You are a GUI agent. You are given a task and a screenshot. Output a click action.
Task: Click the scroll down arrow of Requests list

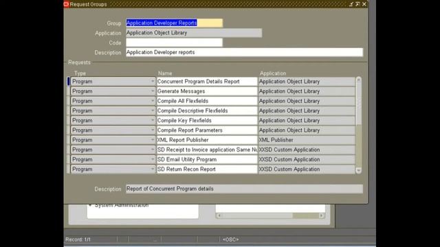(x=359, y=170)
